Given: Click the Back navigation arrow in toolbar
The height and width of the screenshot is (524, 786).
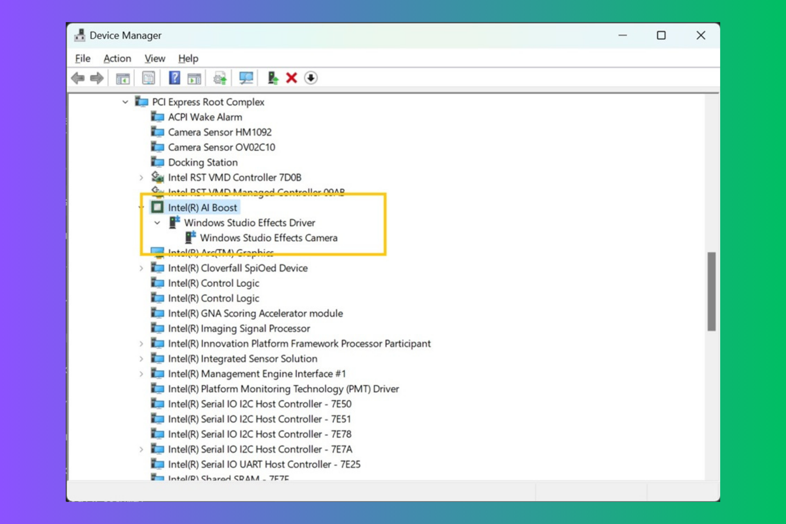Looking at the screenshot, I should coord(77,78).
